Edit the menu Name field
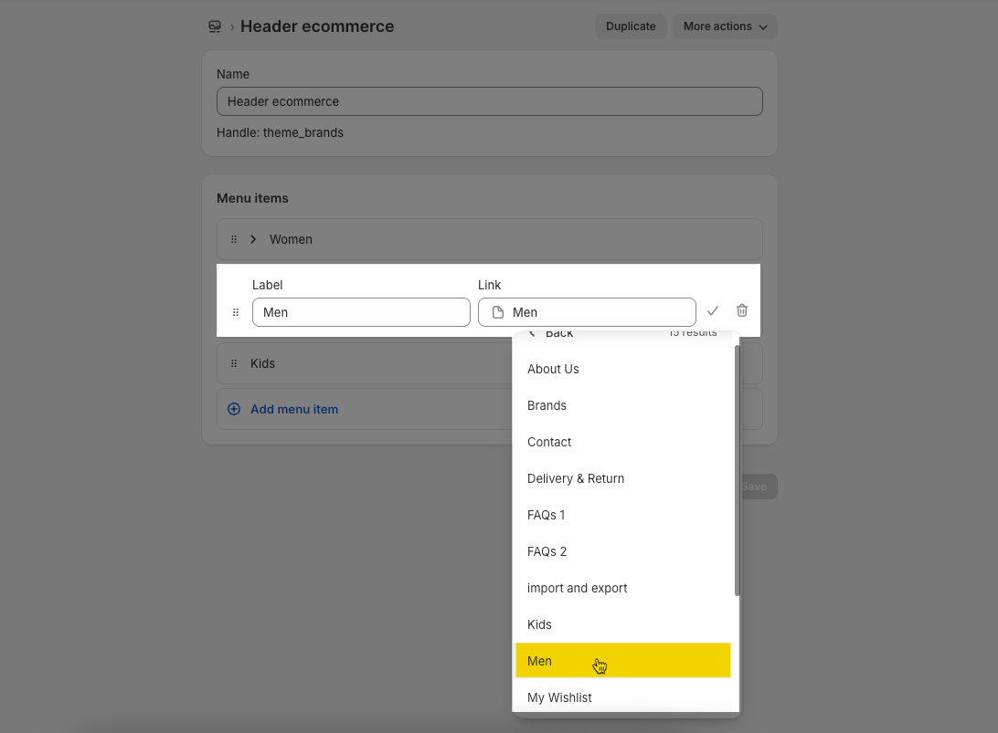Screen dimensions: 998x733 click(490, 101)
